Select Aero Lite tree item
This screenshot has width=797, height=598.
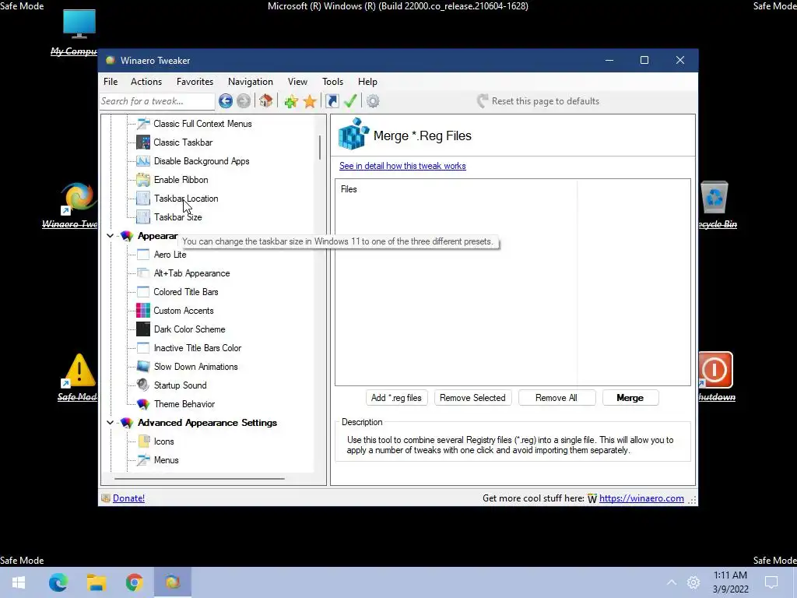click(170, 255)
